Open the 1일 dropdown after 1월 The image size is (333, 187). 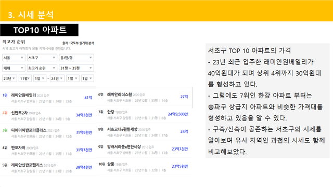point(87,78)
